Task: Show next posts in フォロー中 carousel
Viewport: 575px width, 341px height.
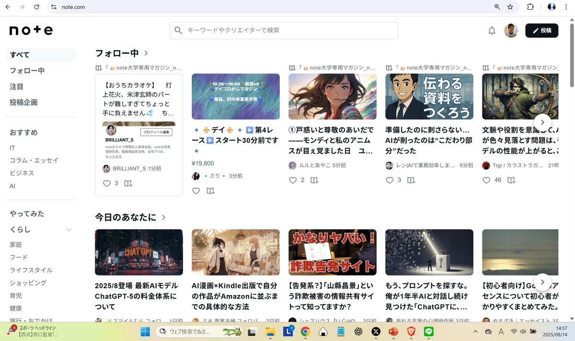Action: pos(542,122)
